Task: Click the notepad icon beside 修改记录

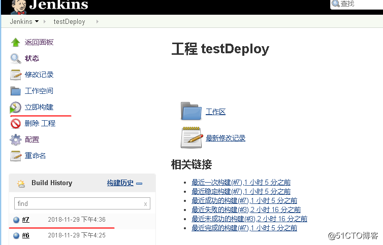Action: click(x=16, y=75)
